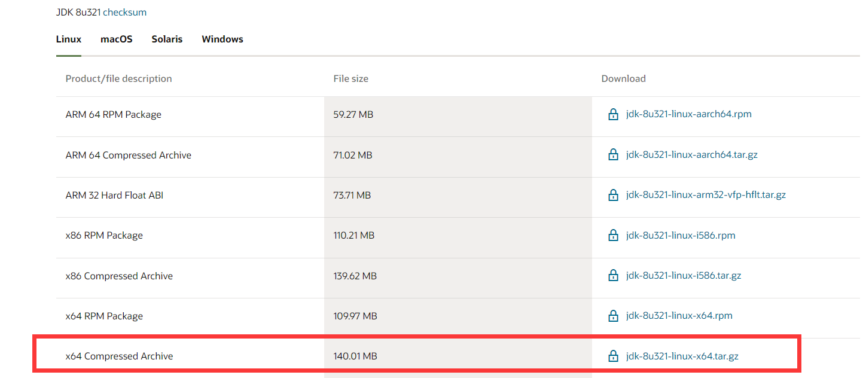The width and height of the screenshot is (866, 378).
Task: Click the 109.97 MB file size
Action: click(x=355, y=316)
